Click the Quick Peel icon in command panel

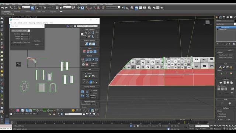[221, 67]
